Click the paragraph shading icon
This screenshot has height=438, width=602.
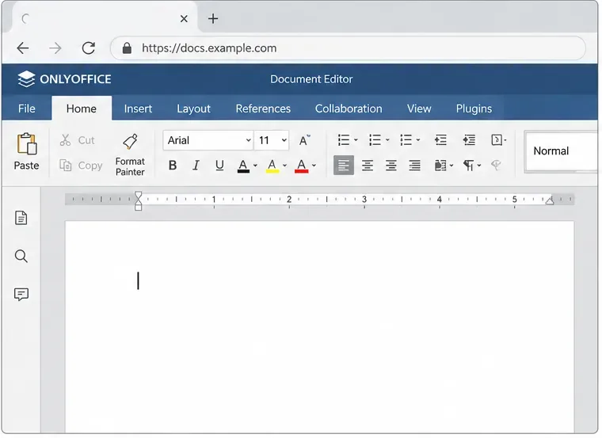coord(440,166)
